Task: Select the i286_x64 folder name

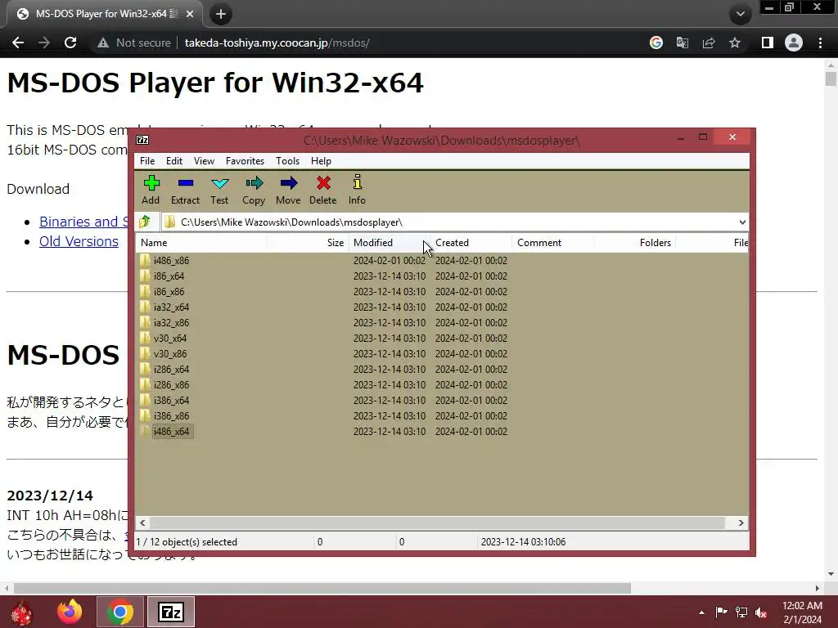Action: pos(172,369)
